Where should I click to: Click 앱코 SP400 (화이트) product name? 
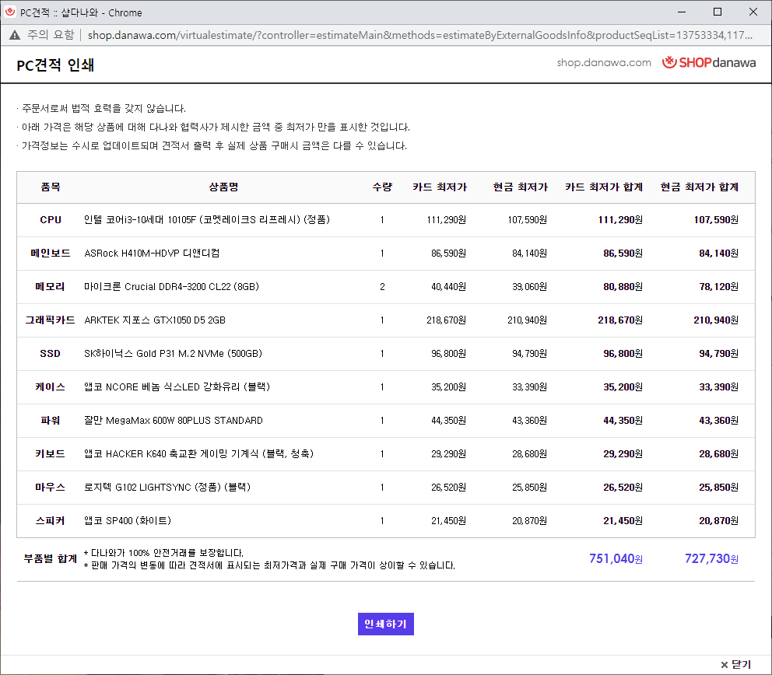[x=128, y=521]
